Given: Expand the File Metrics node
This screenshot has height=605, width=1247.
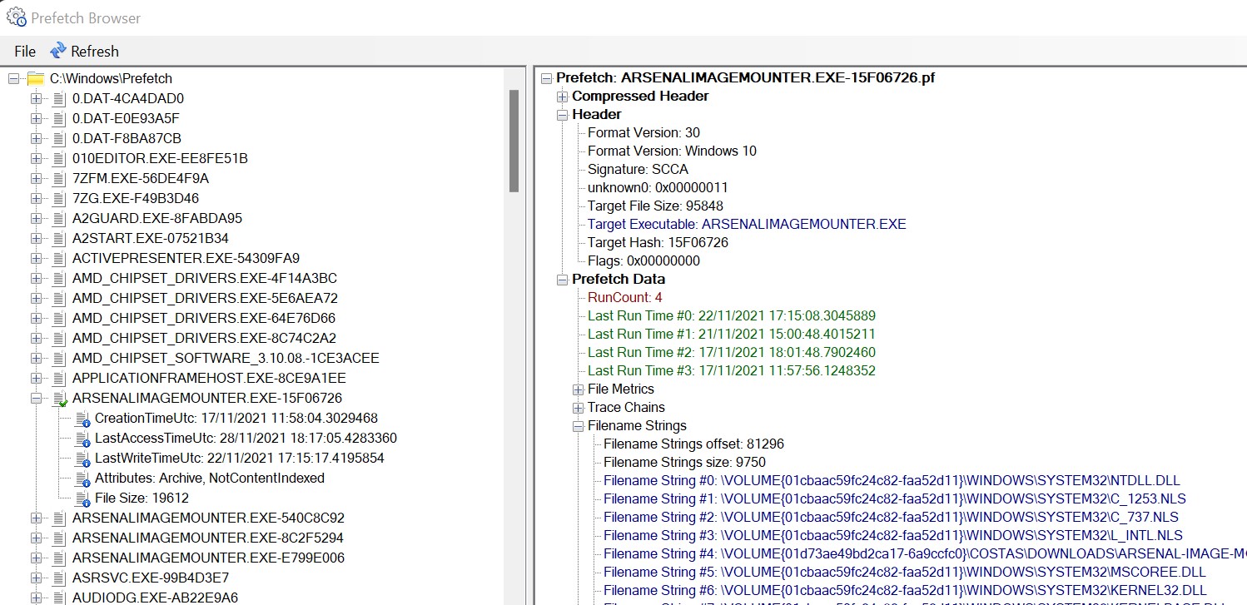Looking at the screenshot, I should (x=579, y=389).
